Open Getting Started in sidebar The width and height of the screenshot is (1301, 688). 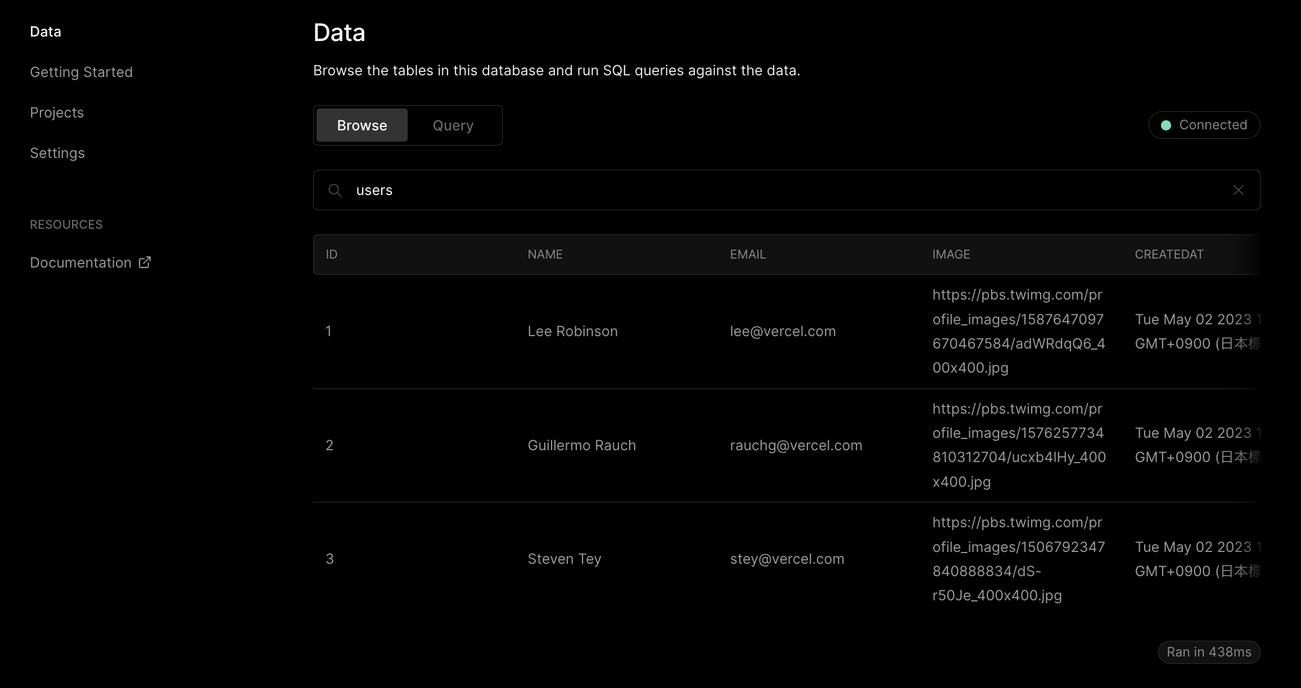(x=82, y=72)
